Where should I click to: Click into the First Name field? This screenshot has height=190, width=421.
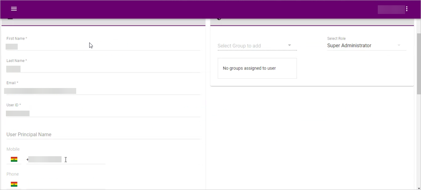click(103, 46)
